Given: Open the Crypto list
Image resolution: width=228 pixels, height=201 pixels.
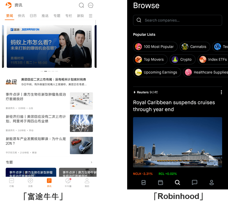Looking at the screenshot, I should coord(182,60).
